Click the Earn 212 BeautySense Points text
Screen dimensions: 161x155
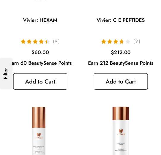(x=121, y=63)
